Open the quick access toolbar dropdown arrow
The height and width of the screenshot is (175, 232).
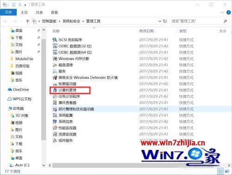[x=25, y=5]
